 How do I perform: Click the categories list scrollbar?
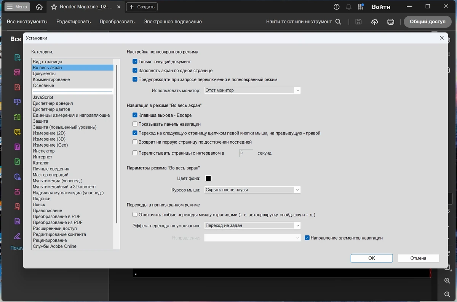(x=117, y=144)
